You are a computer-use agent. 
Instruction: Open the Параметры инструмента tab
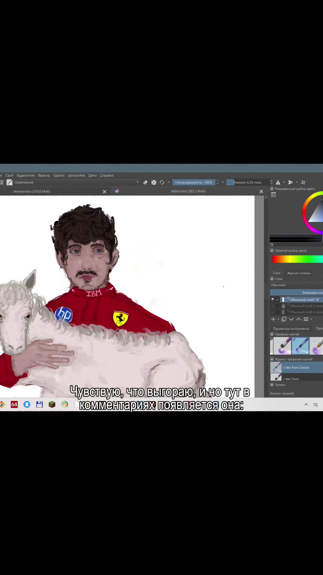coord(291,329)
